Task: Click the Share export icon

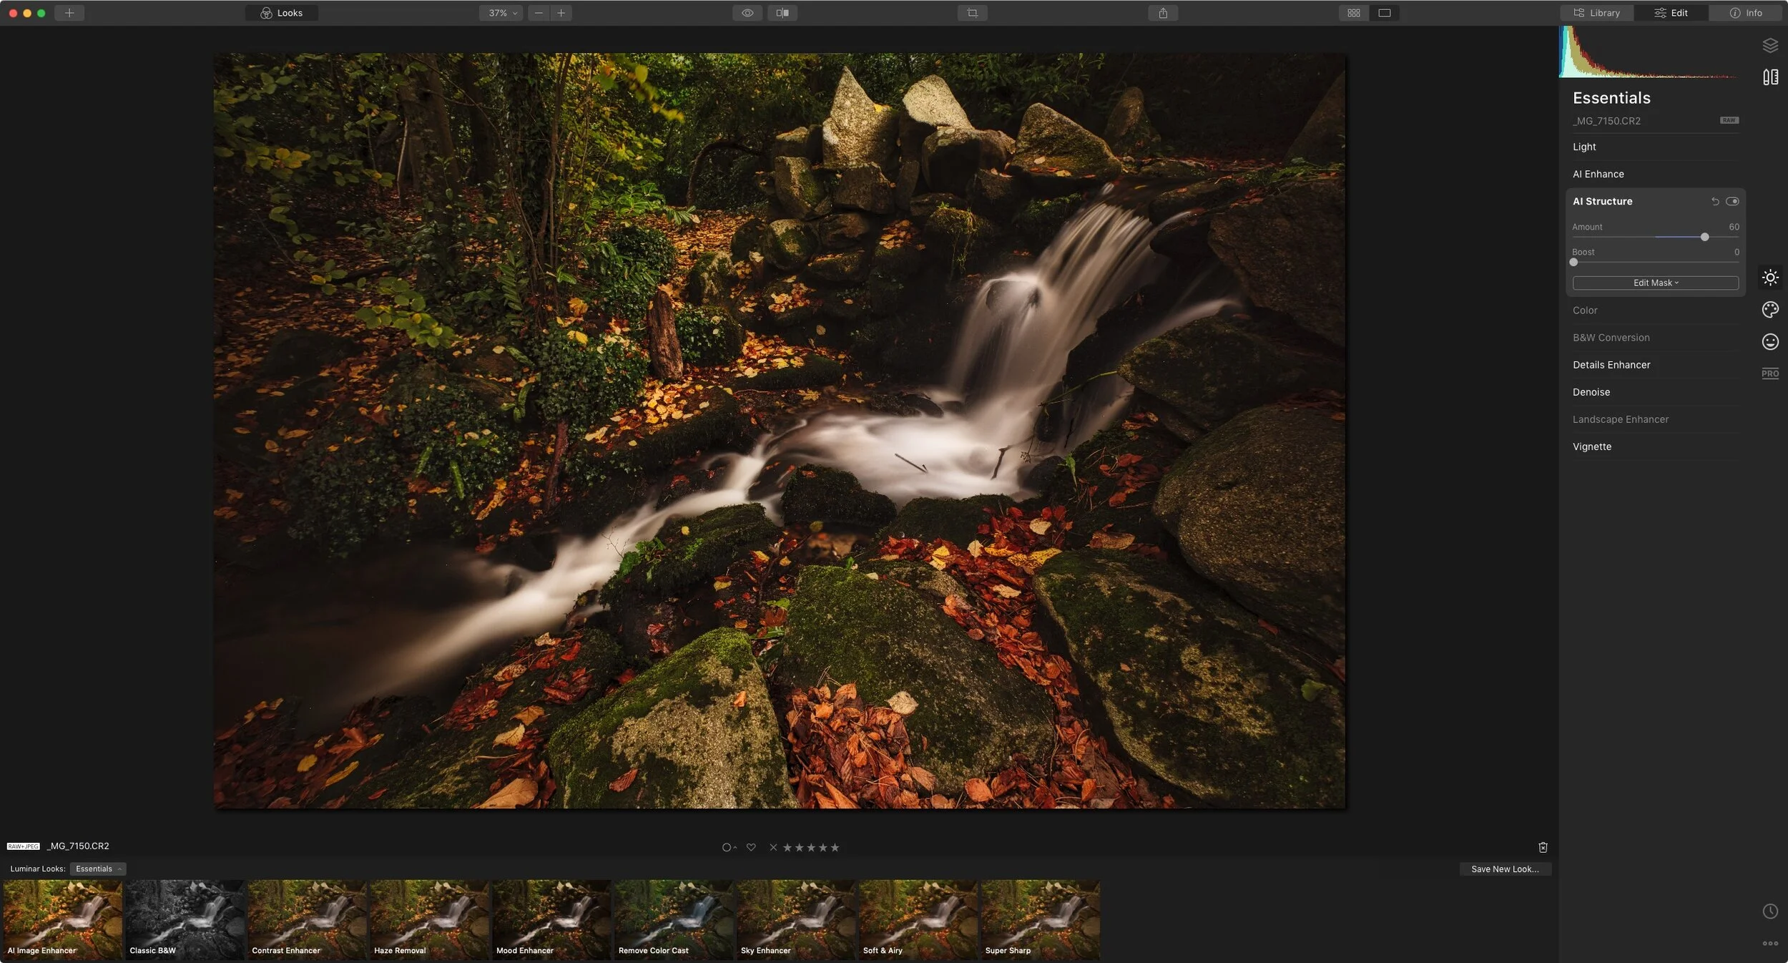Action: click(x=1163, y=13)
